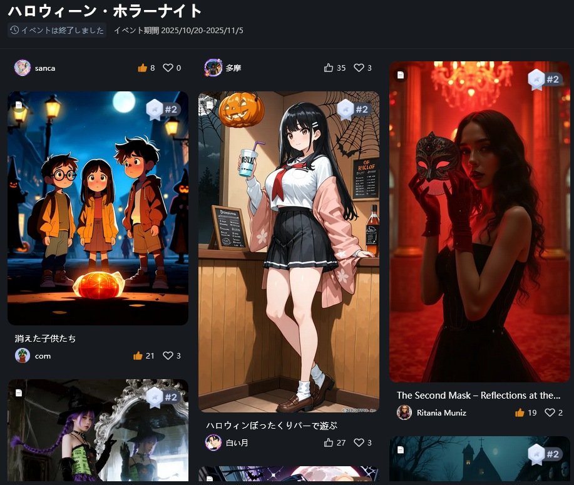574x485 pixels.
Task: Click thumbs-up on com's post
Action: tap(138, 355)
